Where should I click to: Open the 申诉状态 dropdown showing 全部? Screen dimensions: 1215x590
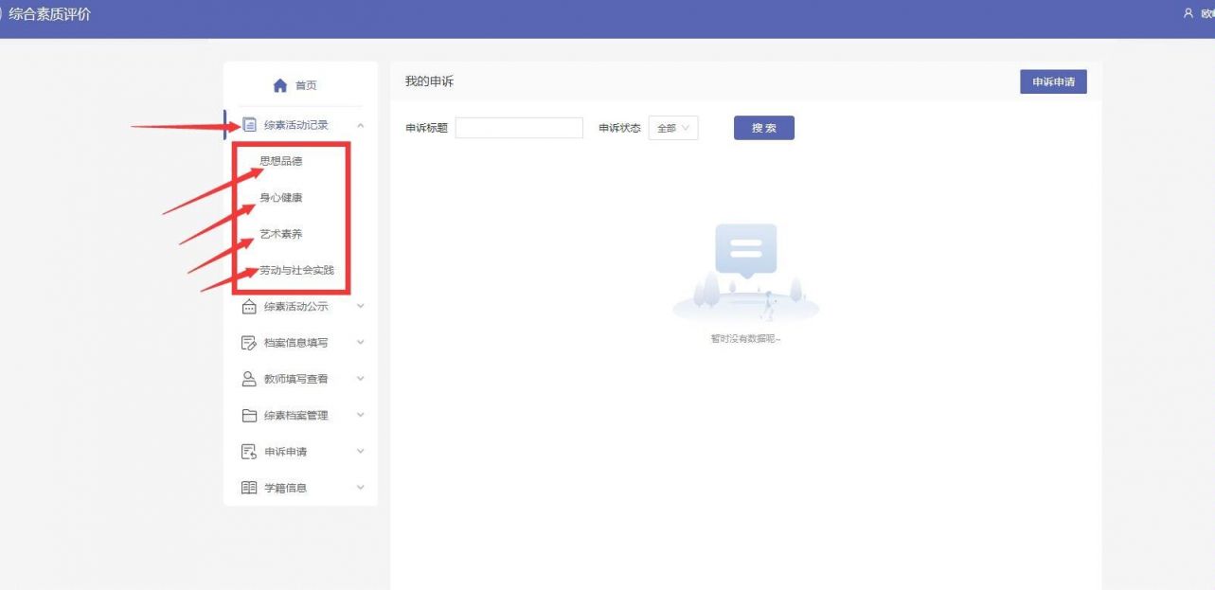[675, 128]
